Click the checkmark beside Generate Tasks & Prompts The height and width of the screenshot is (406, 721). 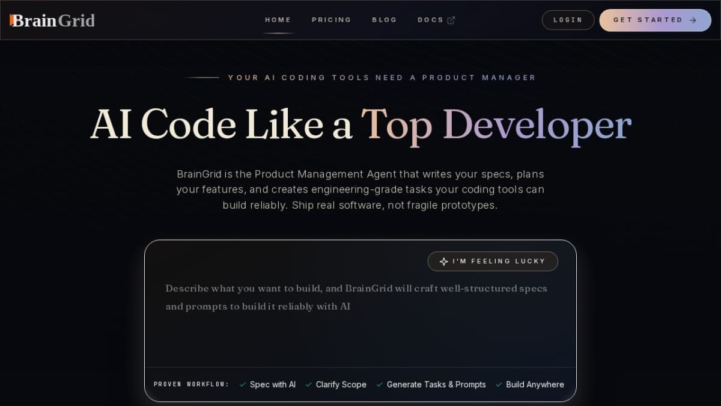[x=380, y=385]
